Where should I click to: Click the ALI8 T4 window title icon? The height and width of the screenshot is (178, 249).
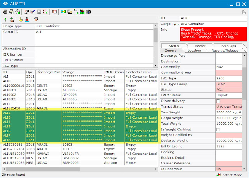pyautogui.click(x=5, y=4)
